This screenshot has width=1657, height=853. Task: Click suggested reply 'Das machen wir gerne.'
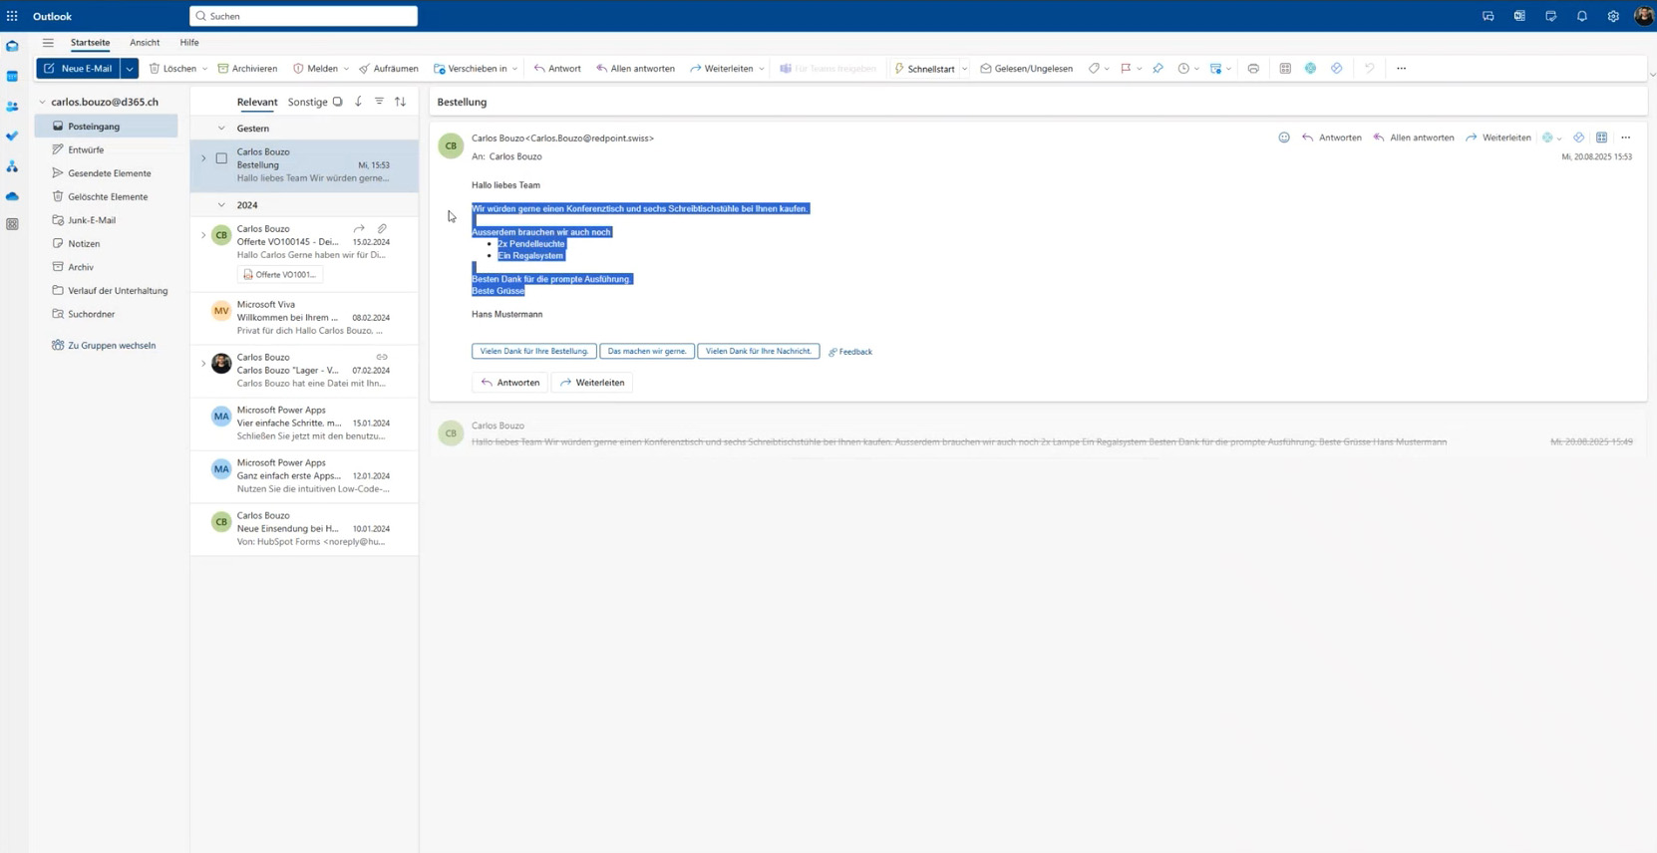click(647, 351)
